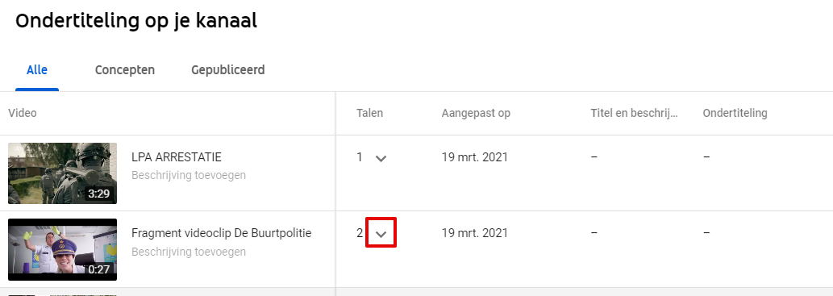Viewport: 833px width, 296px height.
Task: Click the Titel en beschrijving column header
Action: [x=635, y=113]
